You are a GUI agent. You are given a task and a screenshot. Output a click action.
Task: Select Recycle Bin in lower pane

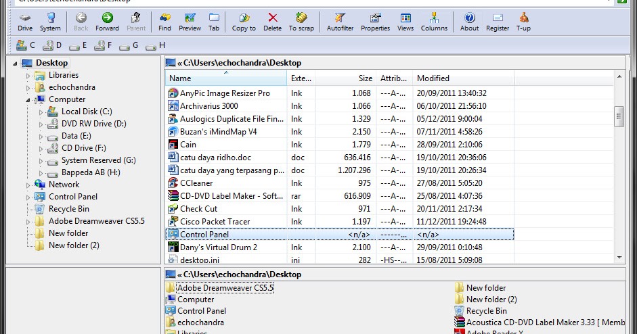tap(486, 311)
